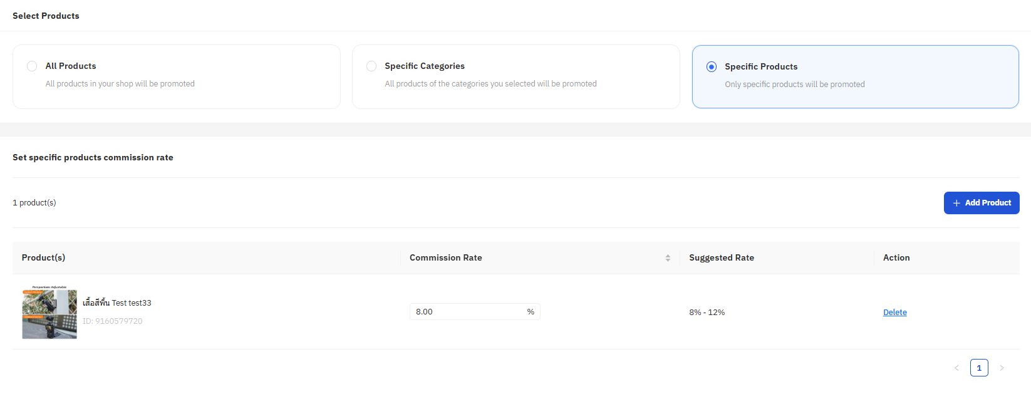1031x399 pixels.
Task: Click the percent sign in rate field
Action: pyautogui.click(x=531, y=312)
